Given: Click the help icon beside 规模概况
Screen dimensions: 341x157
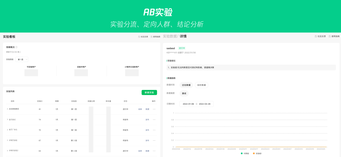Looking at the screenshot, I should coord(16,47).
